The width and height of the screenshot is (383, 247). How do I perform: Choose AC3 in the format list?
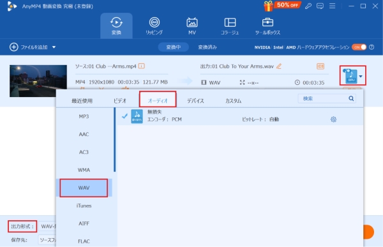click(x=84, y=152)
